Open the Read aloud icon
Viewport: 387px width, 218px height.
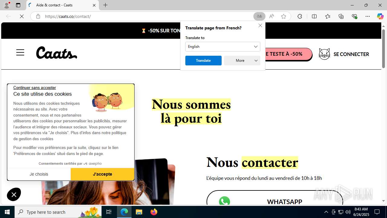pyautogui.click(x=272, y=16)
